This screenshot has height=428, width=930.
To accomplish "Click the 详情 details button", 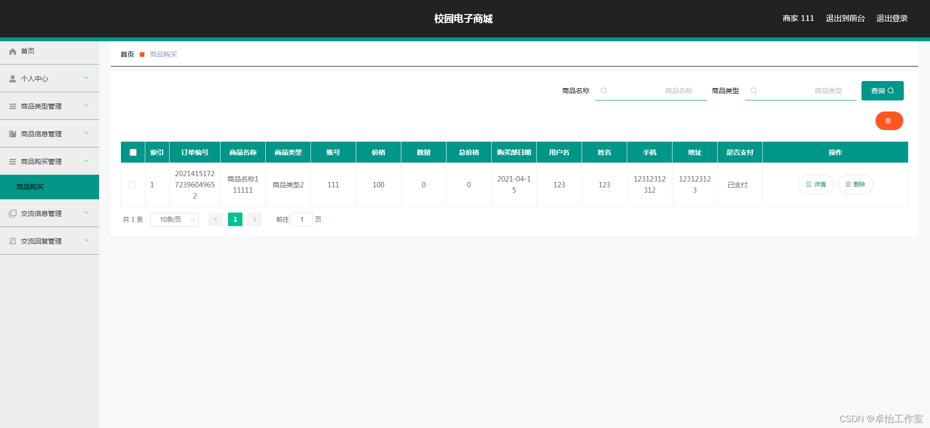I will (816, 184).
